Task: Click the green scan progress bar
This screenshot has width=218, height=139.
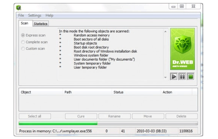Action: coord(108,123)
